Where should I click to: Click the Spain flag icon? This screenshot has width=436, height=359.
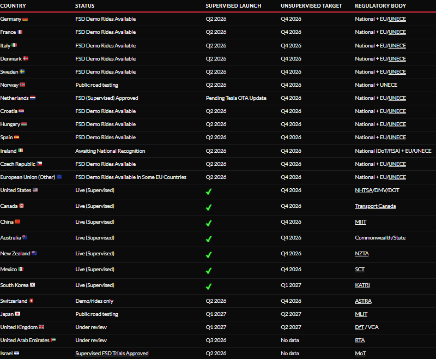[16, 137]
